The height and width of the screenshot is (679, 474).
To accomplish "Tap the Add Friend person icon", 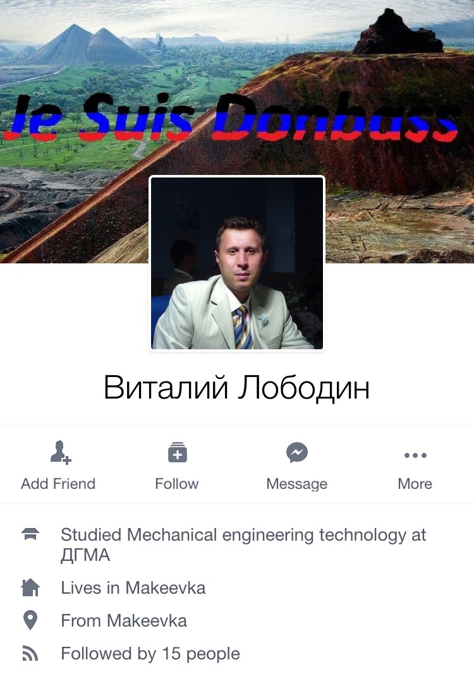I will click(x=60, y=452).
